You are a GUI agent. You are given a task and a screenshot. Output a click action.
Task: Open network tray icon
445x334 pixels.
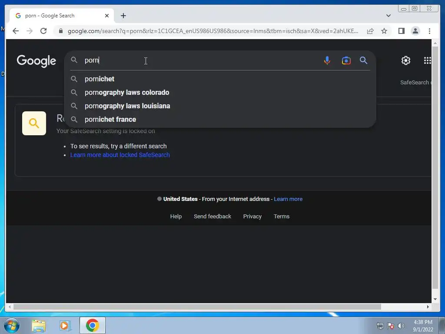(380, 326)
